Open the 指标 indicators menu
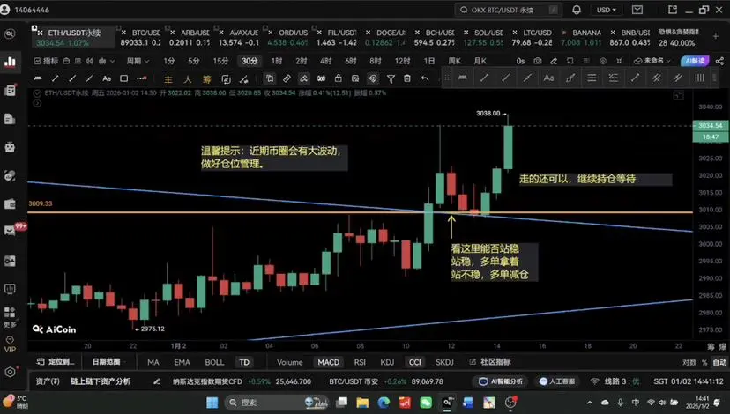 (46, 61)
